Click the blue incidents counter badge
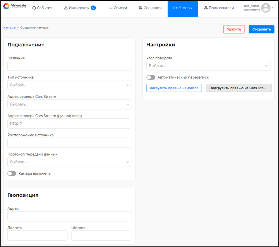Screen dimensions: 279x247 tap(93, 8)
